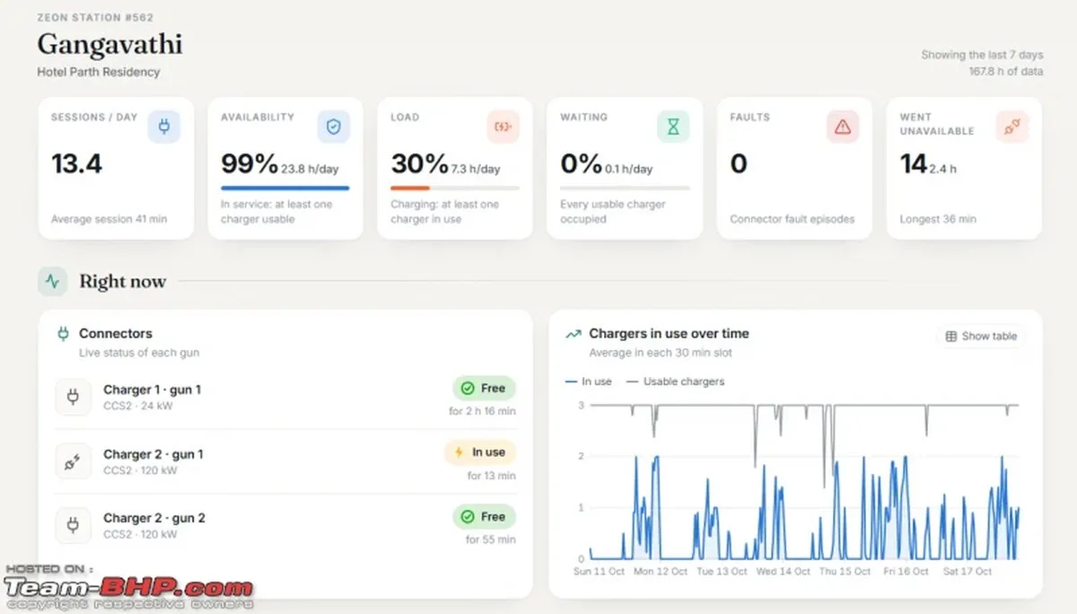Click the Gangavathi station title
This screenshot has width=1077, height=614.
(109, 43)
